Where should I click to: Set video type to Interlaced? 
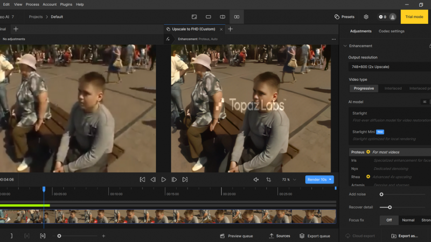[x=393, y=88]
